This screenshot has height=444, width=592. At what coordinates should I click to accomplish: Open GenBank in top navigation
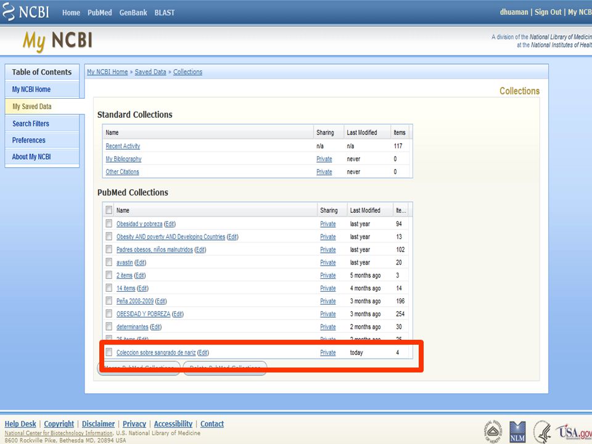(133, 12)
